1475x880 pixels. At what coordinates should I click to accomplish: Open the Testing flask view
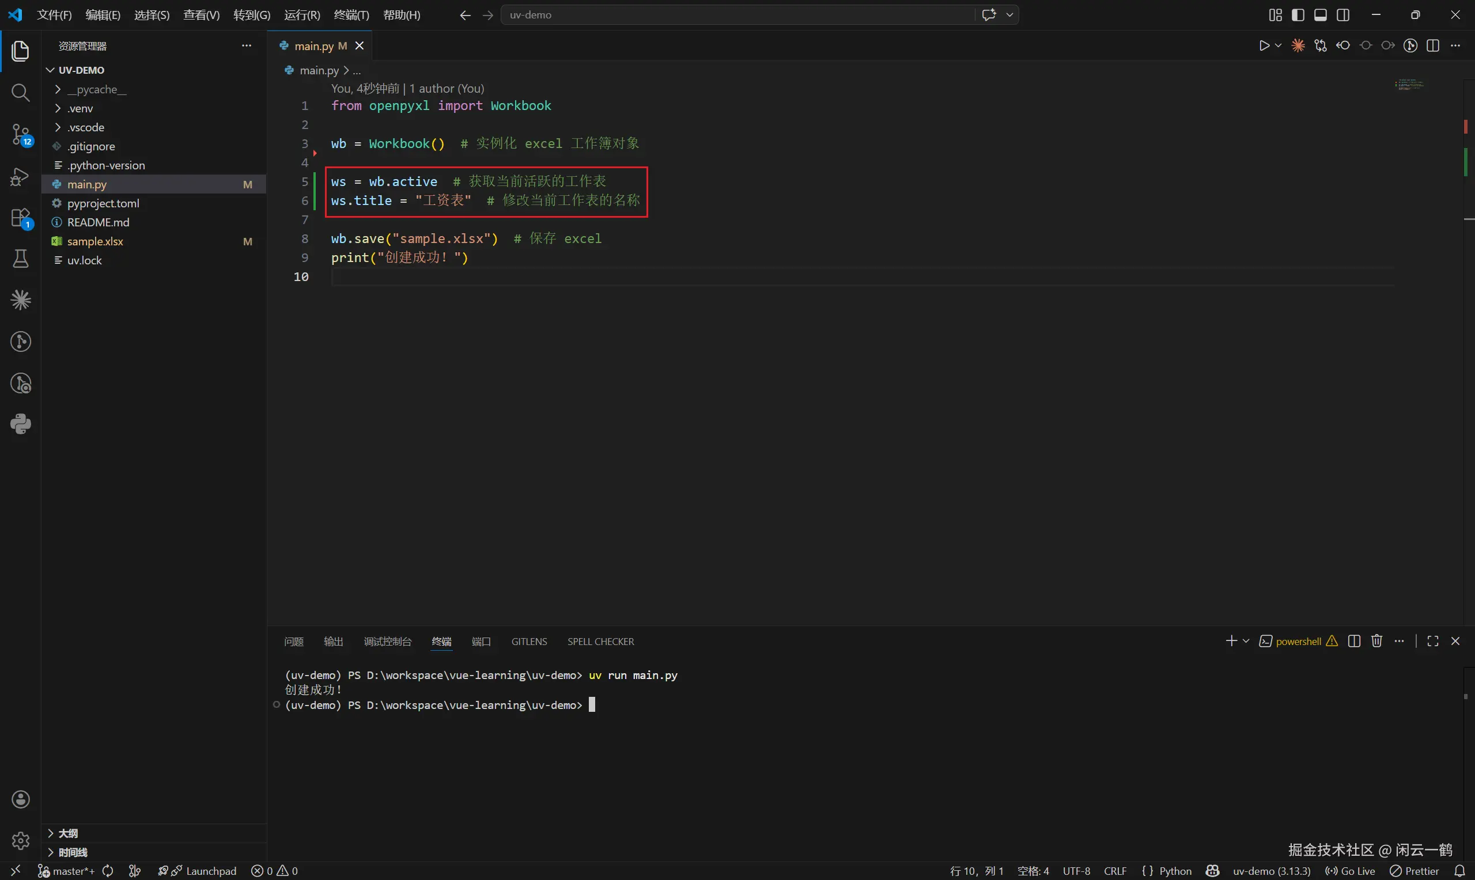tap(20, 259)
